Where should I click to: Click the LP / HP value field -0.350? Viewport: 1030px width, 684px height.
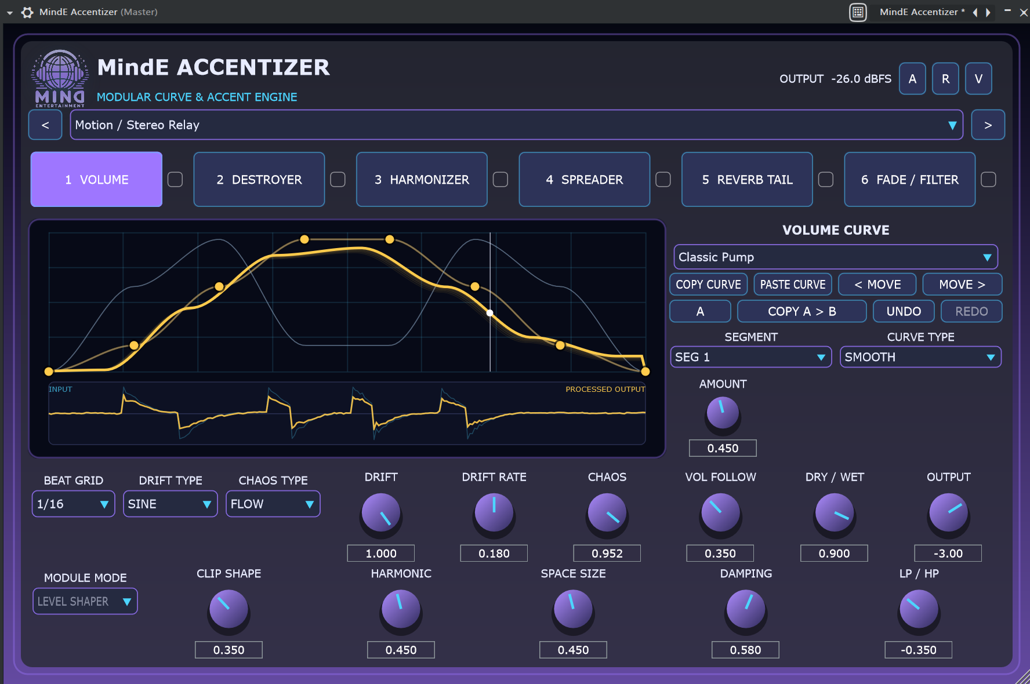[919, 650]
